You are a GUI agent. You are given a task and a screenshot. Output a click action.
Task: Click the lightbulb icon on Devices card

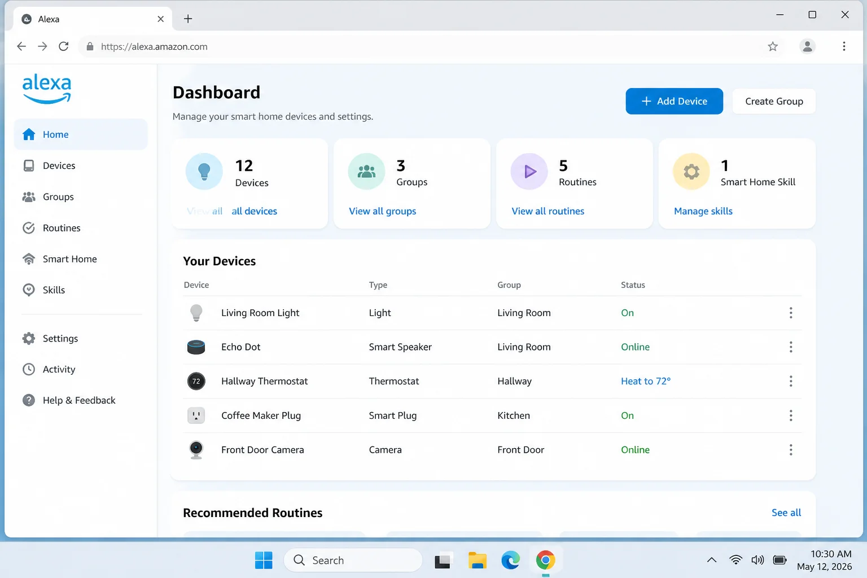coord(204,172)
